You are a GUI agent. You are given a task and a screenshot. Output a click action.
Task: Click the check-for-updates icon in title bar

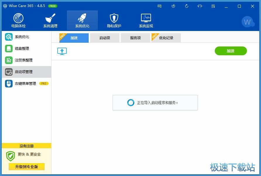[x=187, y=6]
